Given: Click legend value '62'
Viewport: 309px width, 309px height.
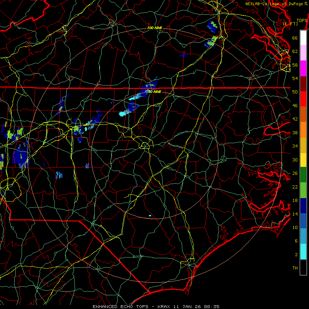Looking at the screenshot, I should coord(295,51).
